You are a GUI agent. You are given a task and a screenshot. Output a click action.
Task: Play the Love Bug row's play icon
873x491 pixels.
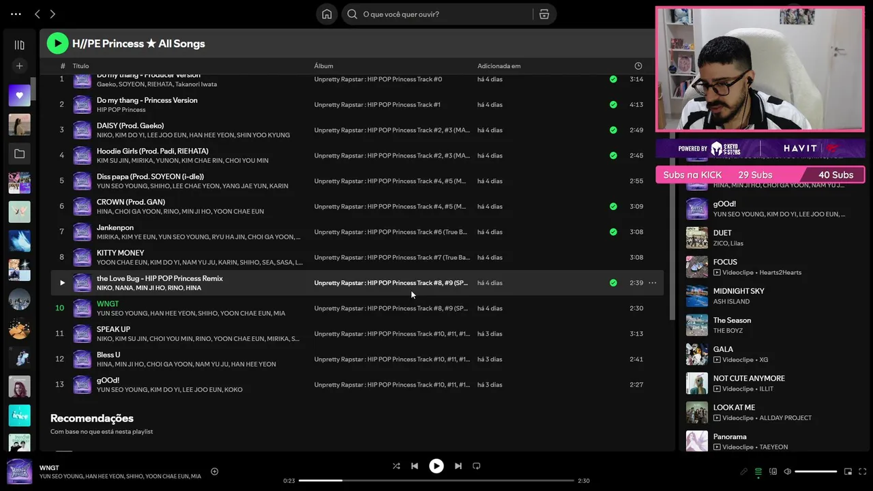(x=62, y=282)
